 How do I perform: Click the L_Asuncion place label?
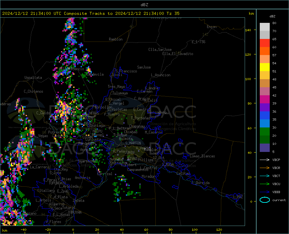pos(161,75)
